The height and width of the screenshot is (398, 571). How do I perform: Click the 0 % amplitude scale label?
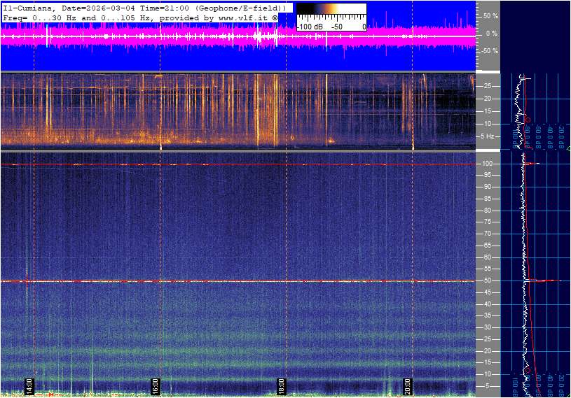[492, 33]
